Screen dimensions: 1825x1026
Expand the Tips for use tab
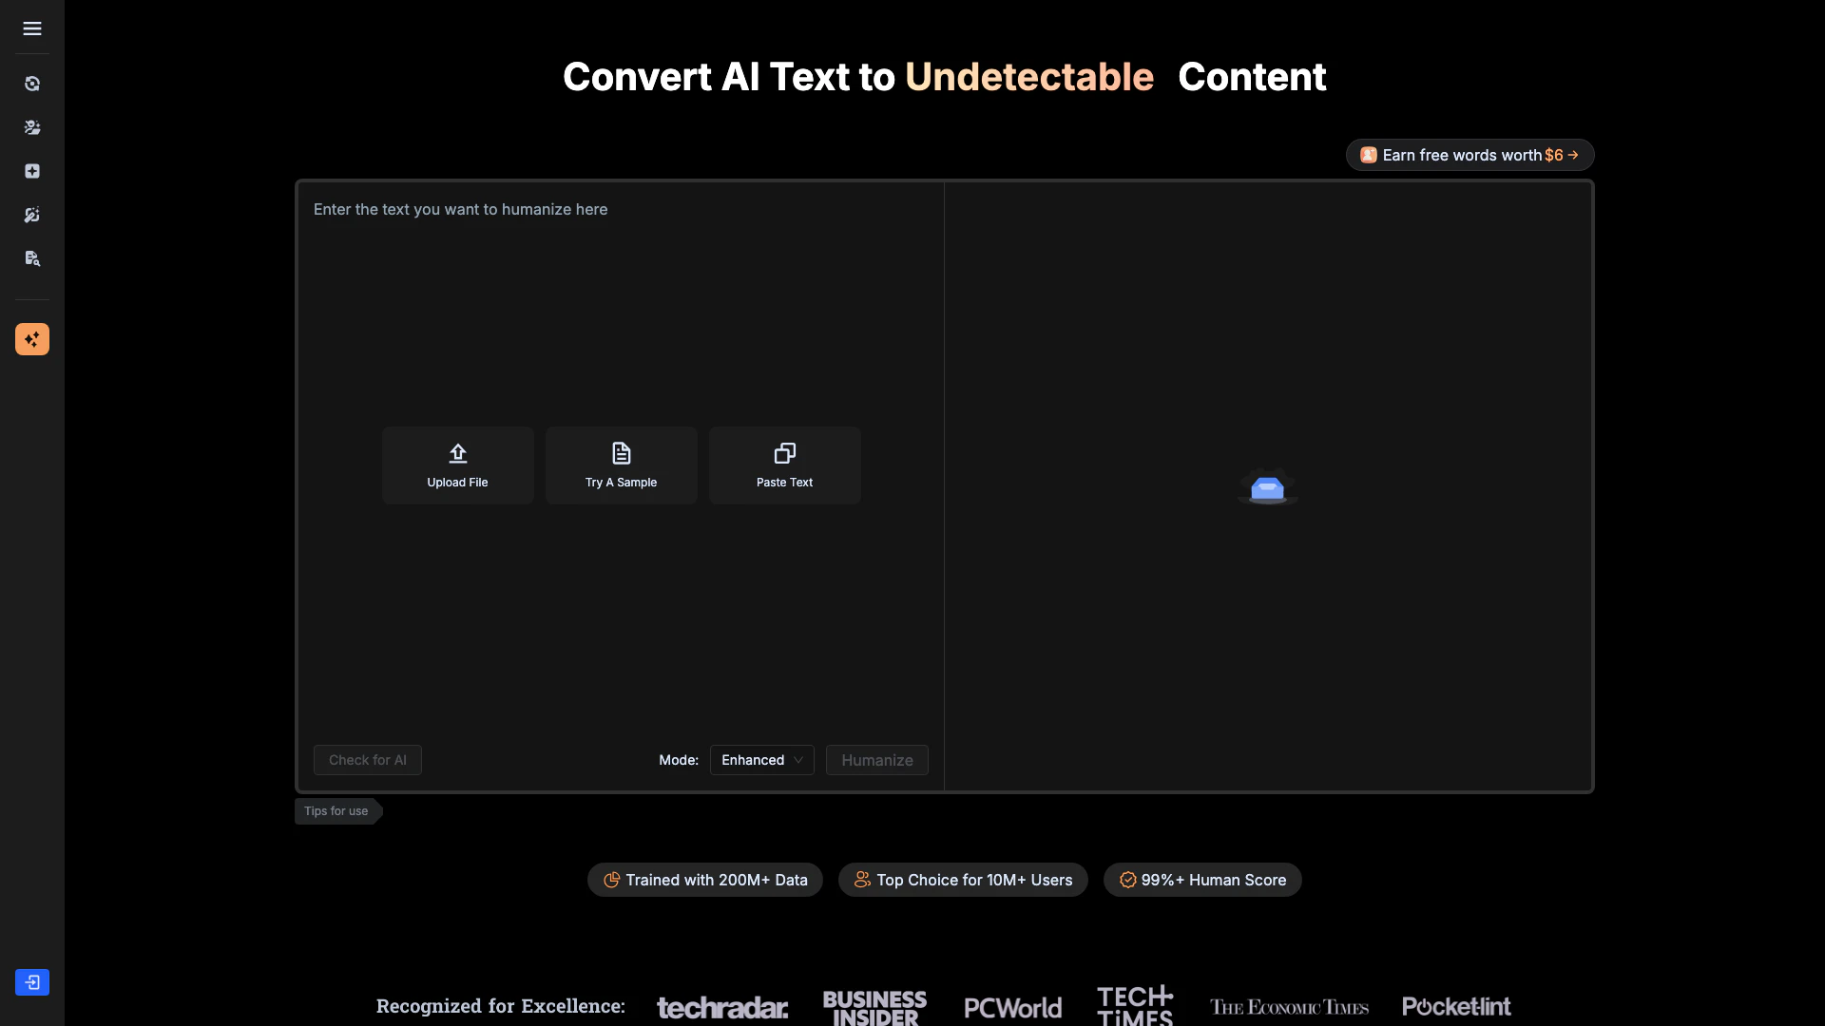[x=336, y=811]
